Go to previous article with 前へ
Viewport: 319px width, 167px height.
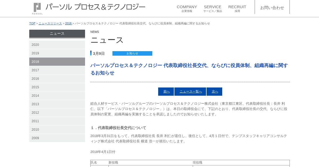coord(166,91)
